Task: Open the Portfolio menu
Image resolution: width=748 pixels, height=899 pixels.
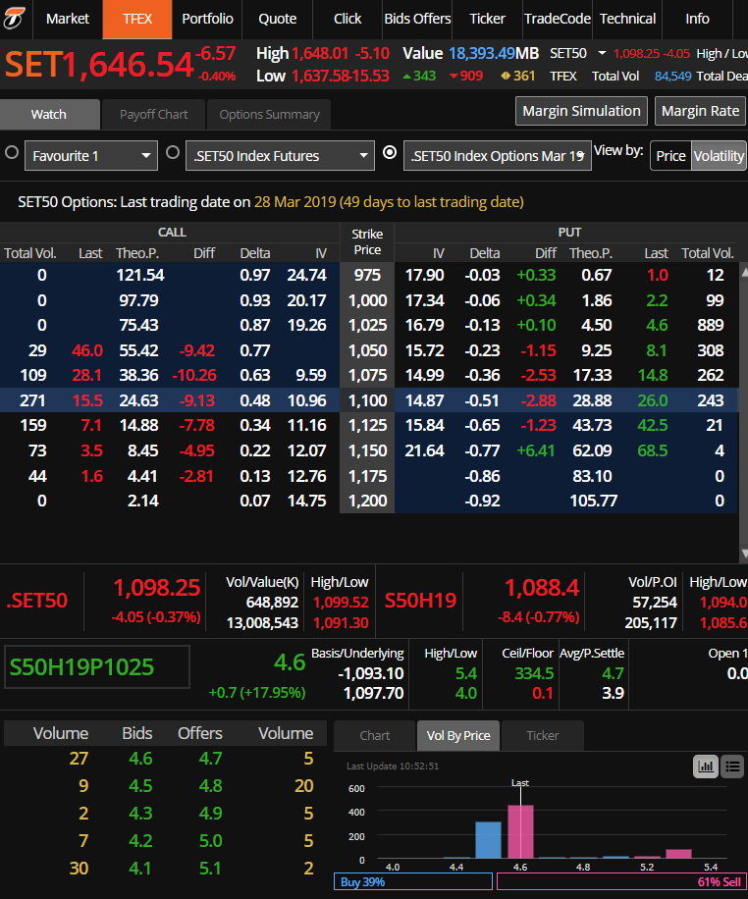Action: pyautogui.click(x=207, y=19)
